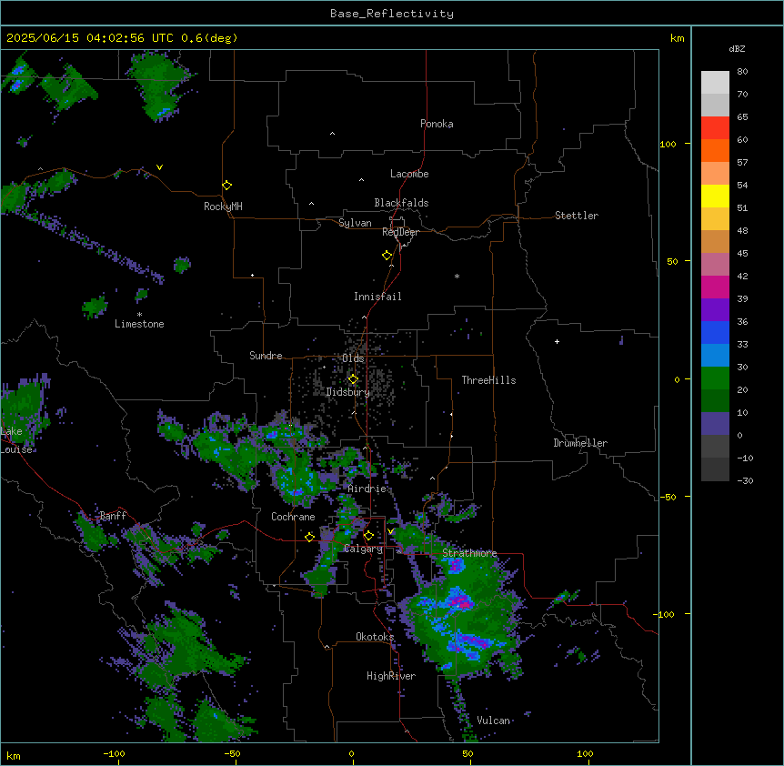The width and height of the screenshot is (784, 766).
Task: Click the 65 value on the dBZ scale
Action: tap(742, 116)
